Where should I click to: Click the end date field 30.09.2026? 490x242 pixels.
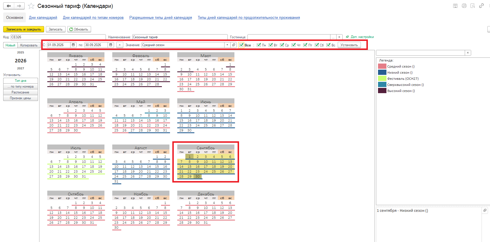pos(96,45)
